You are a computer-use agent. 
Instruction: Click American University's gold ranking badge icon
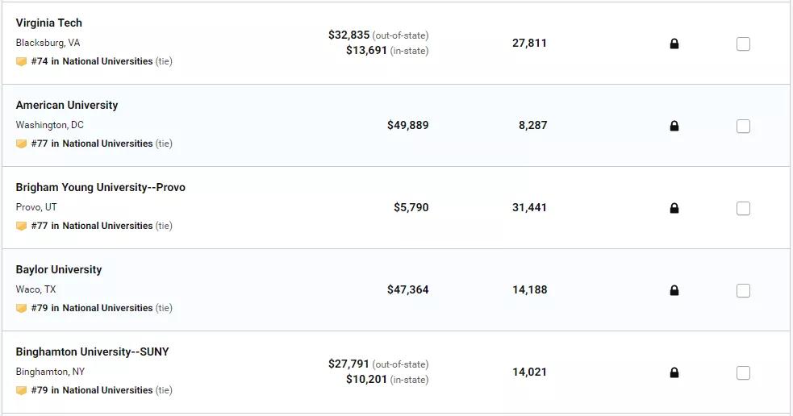click(21, 144)
